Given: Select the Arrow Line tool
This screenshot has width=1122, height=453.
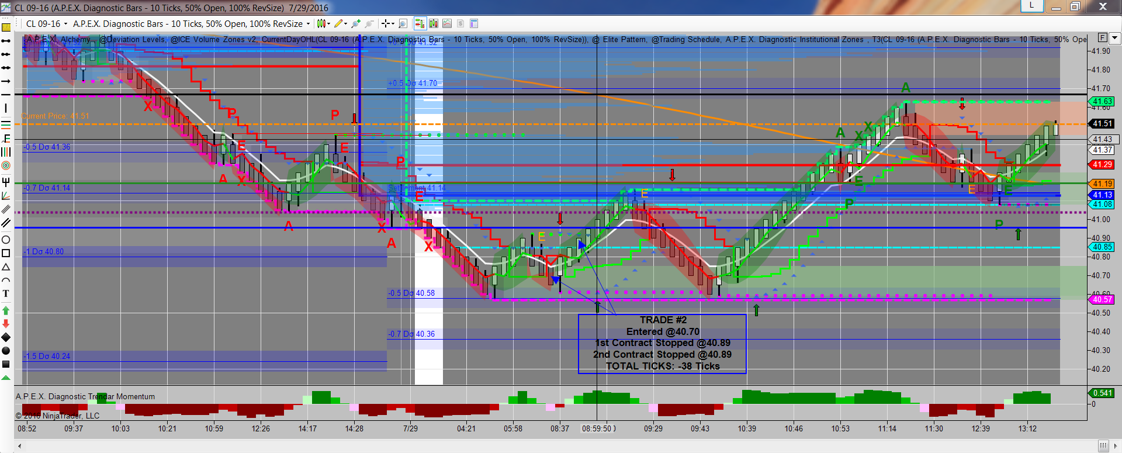Looking at the screenshot, I should pos(6,81).
